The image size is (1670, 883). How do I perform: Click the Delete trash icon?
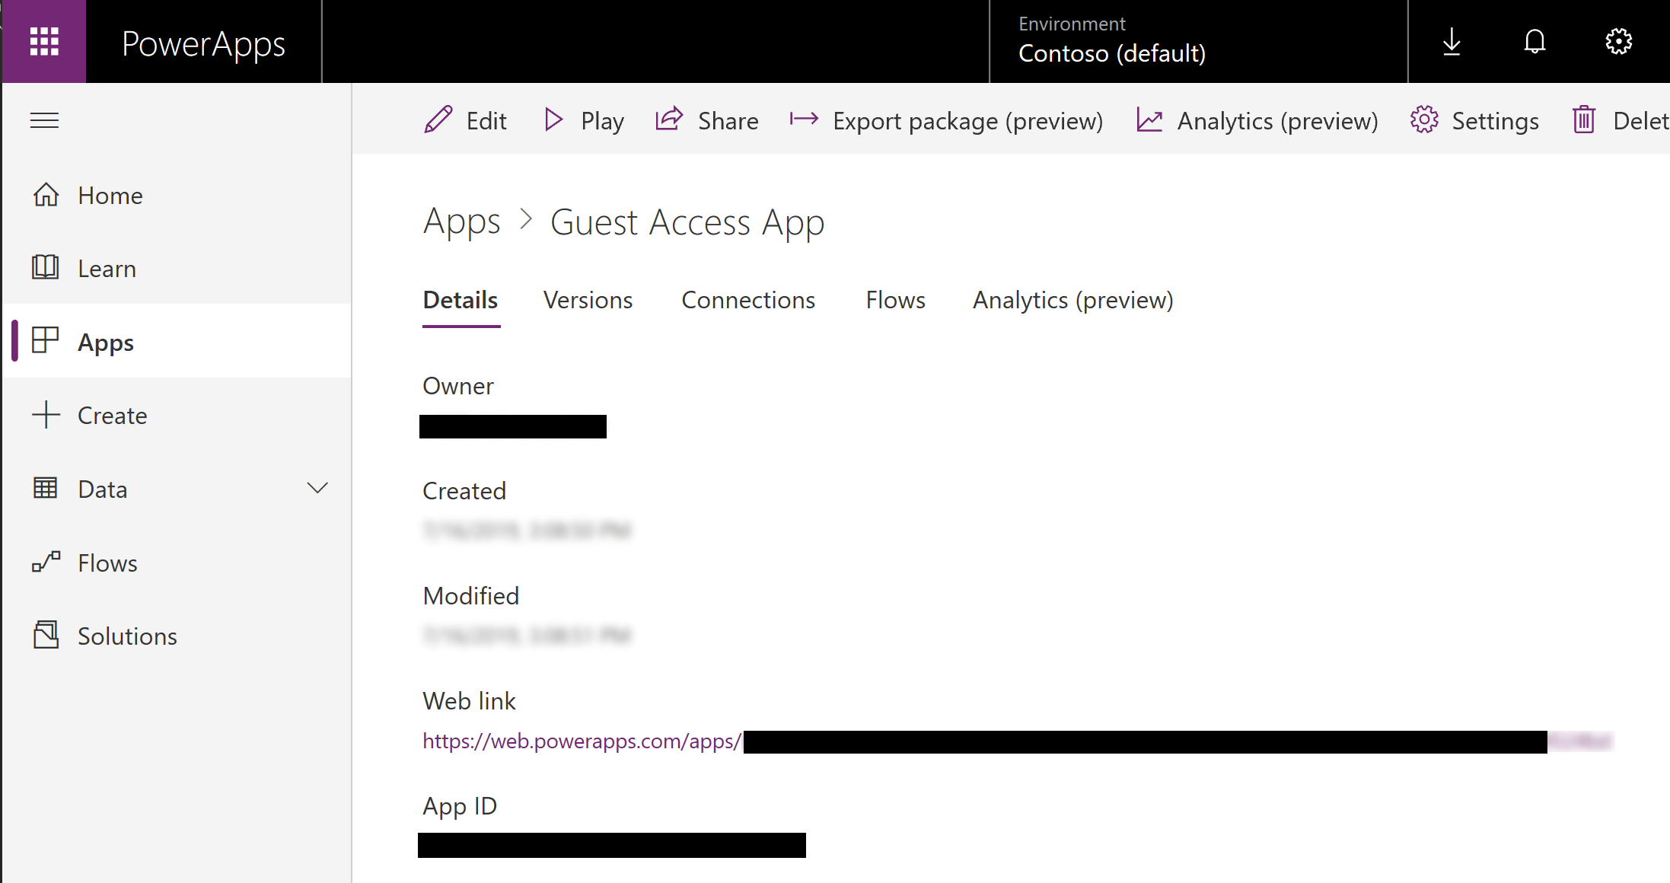click(x=1584, y=120)
